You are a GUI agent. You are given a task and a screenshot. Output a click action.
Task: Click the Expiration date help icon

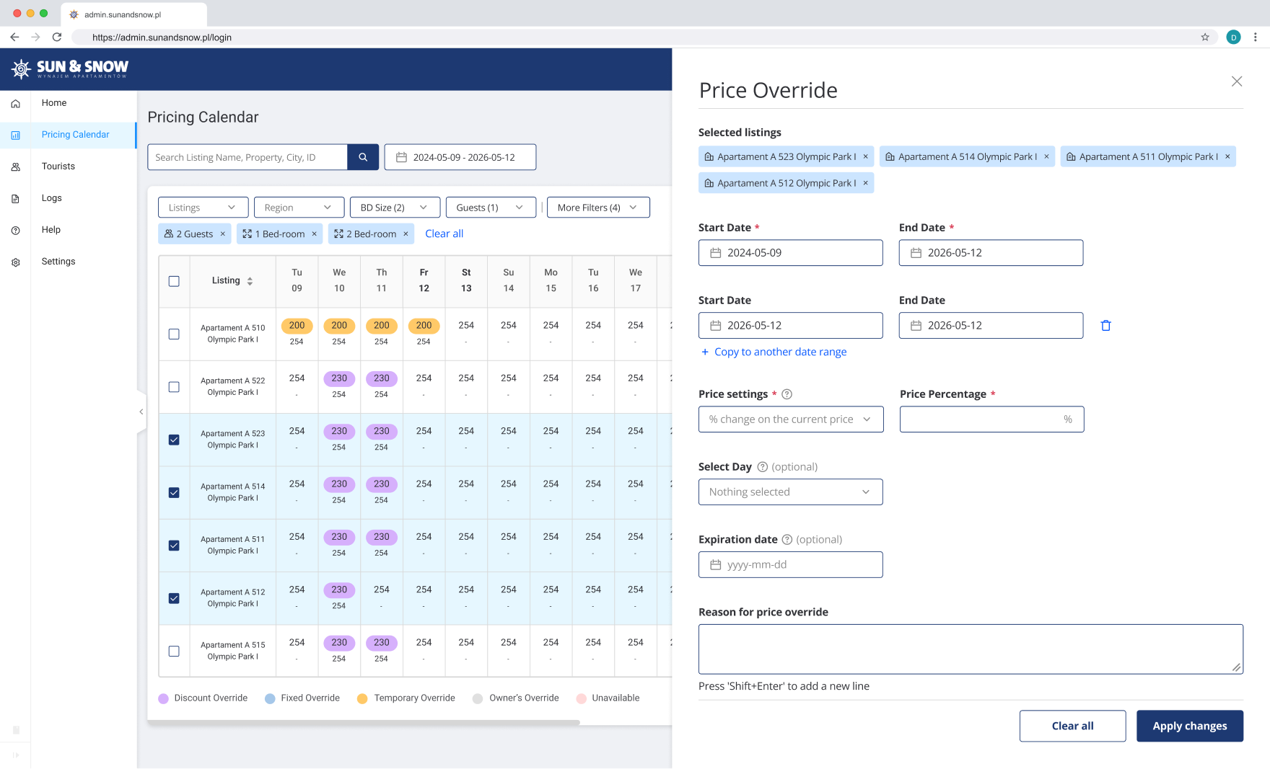tap(787, 540)
